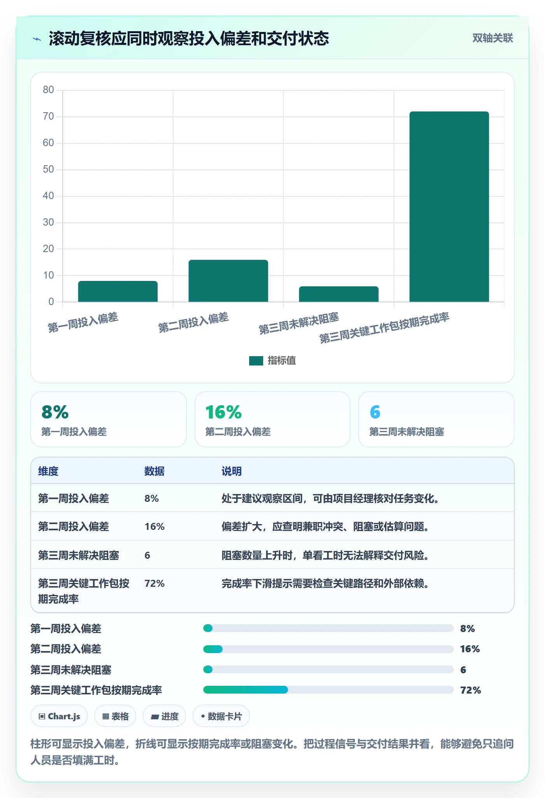Click the chart bar for 第一周投入偏差

118,291
